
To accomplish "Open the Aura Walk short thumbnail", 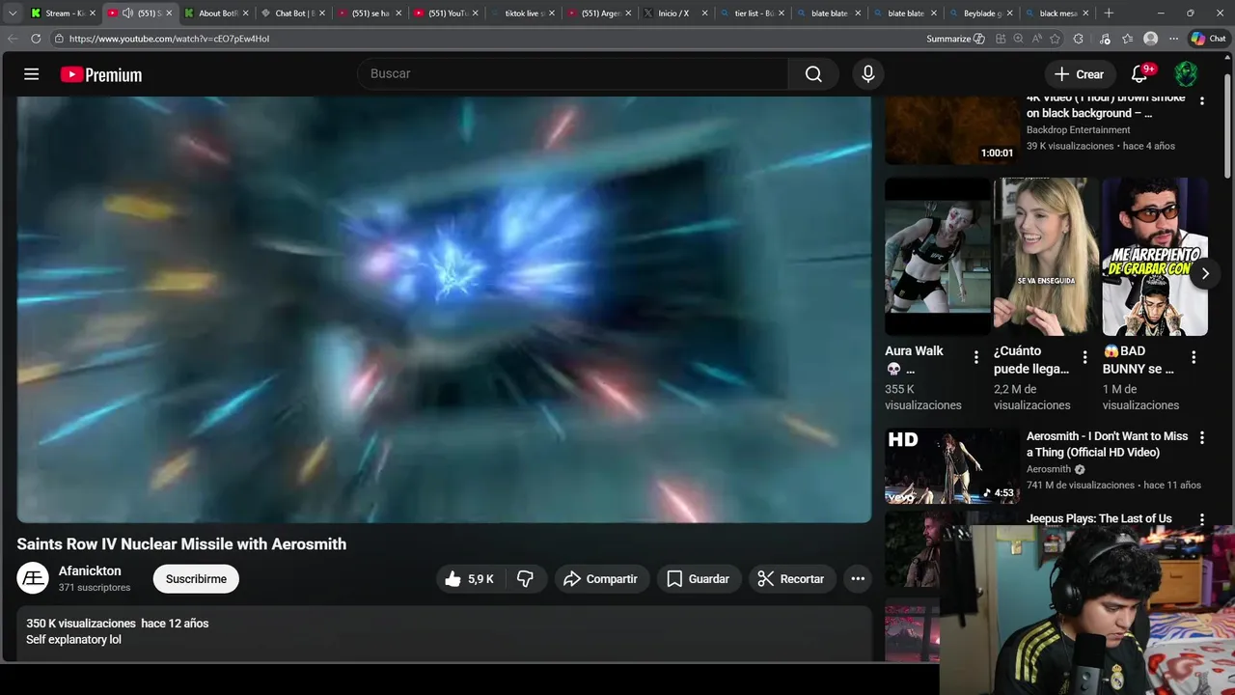I will tap(937, 257).
